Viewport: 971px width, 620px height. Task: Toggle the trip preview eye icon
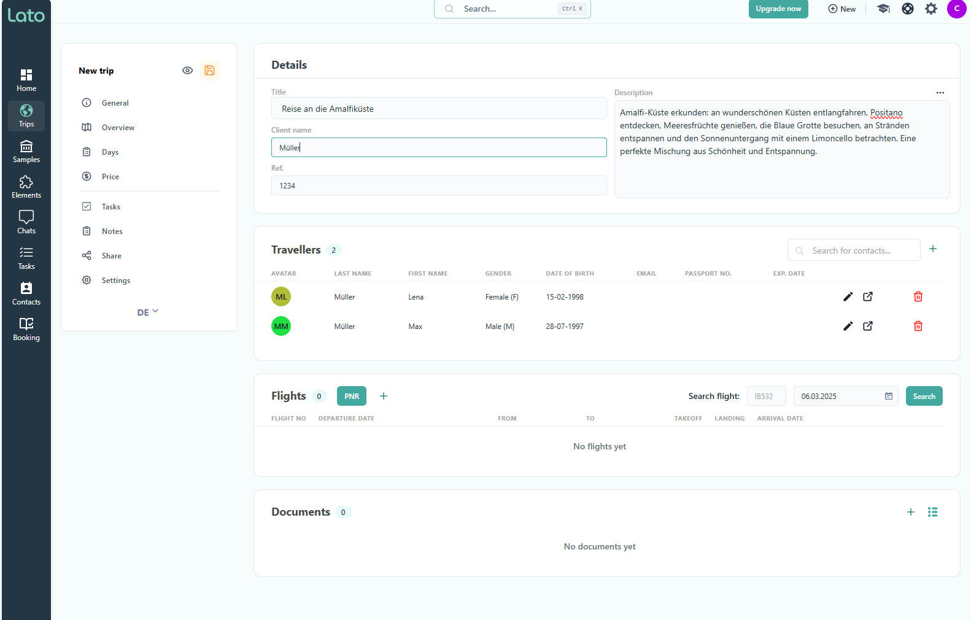(x=188, y=71)
